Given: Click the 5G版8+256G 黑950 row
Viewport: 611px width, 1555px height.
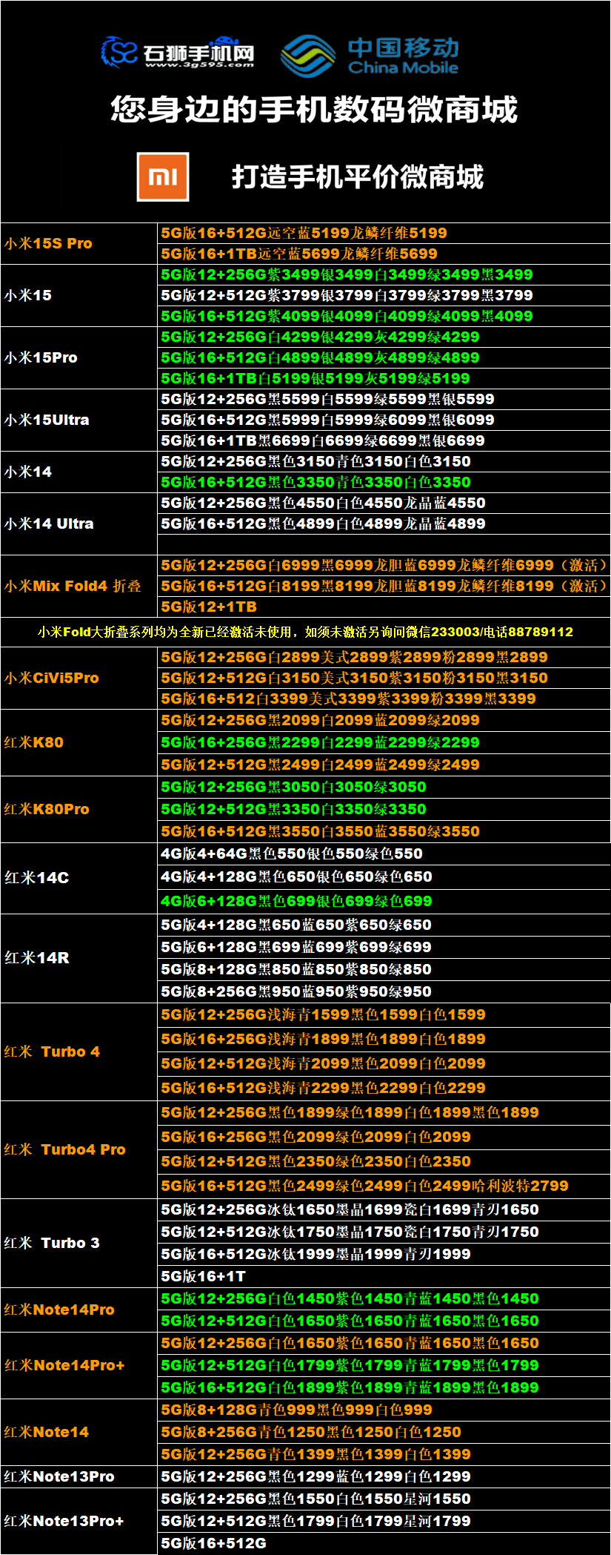Looking at the screenshot, I should pos(384,991).
